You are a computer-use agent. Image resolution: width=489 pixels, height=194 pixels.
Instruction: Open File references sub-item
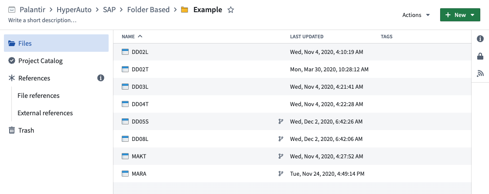(x=38, y=95)
